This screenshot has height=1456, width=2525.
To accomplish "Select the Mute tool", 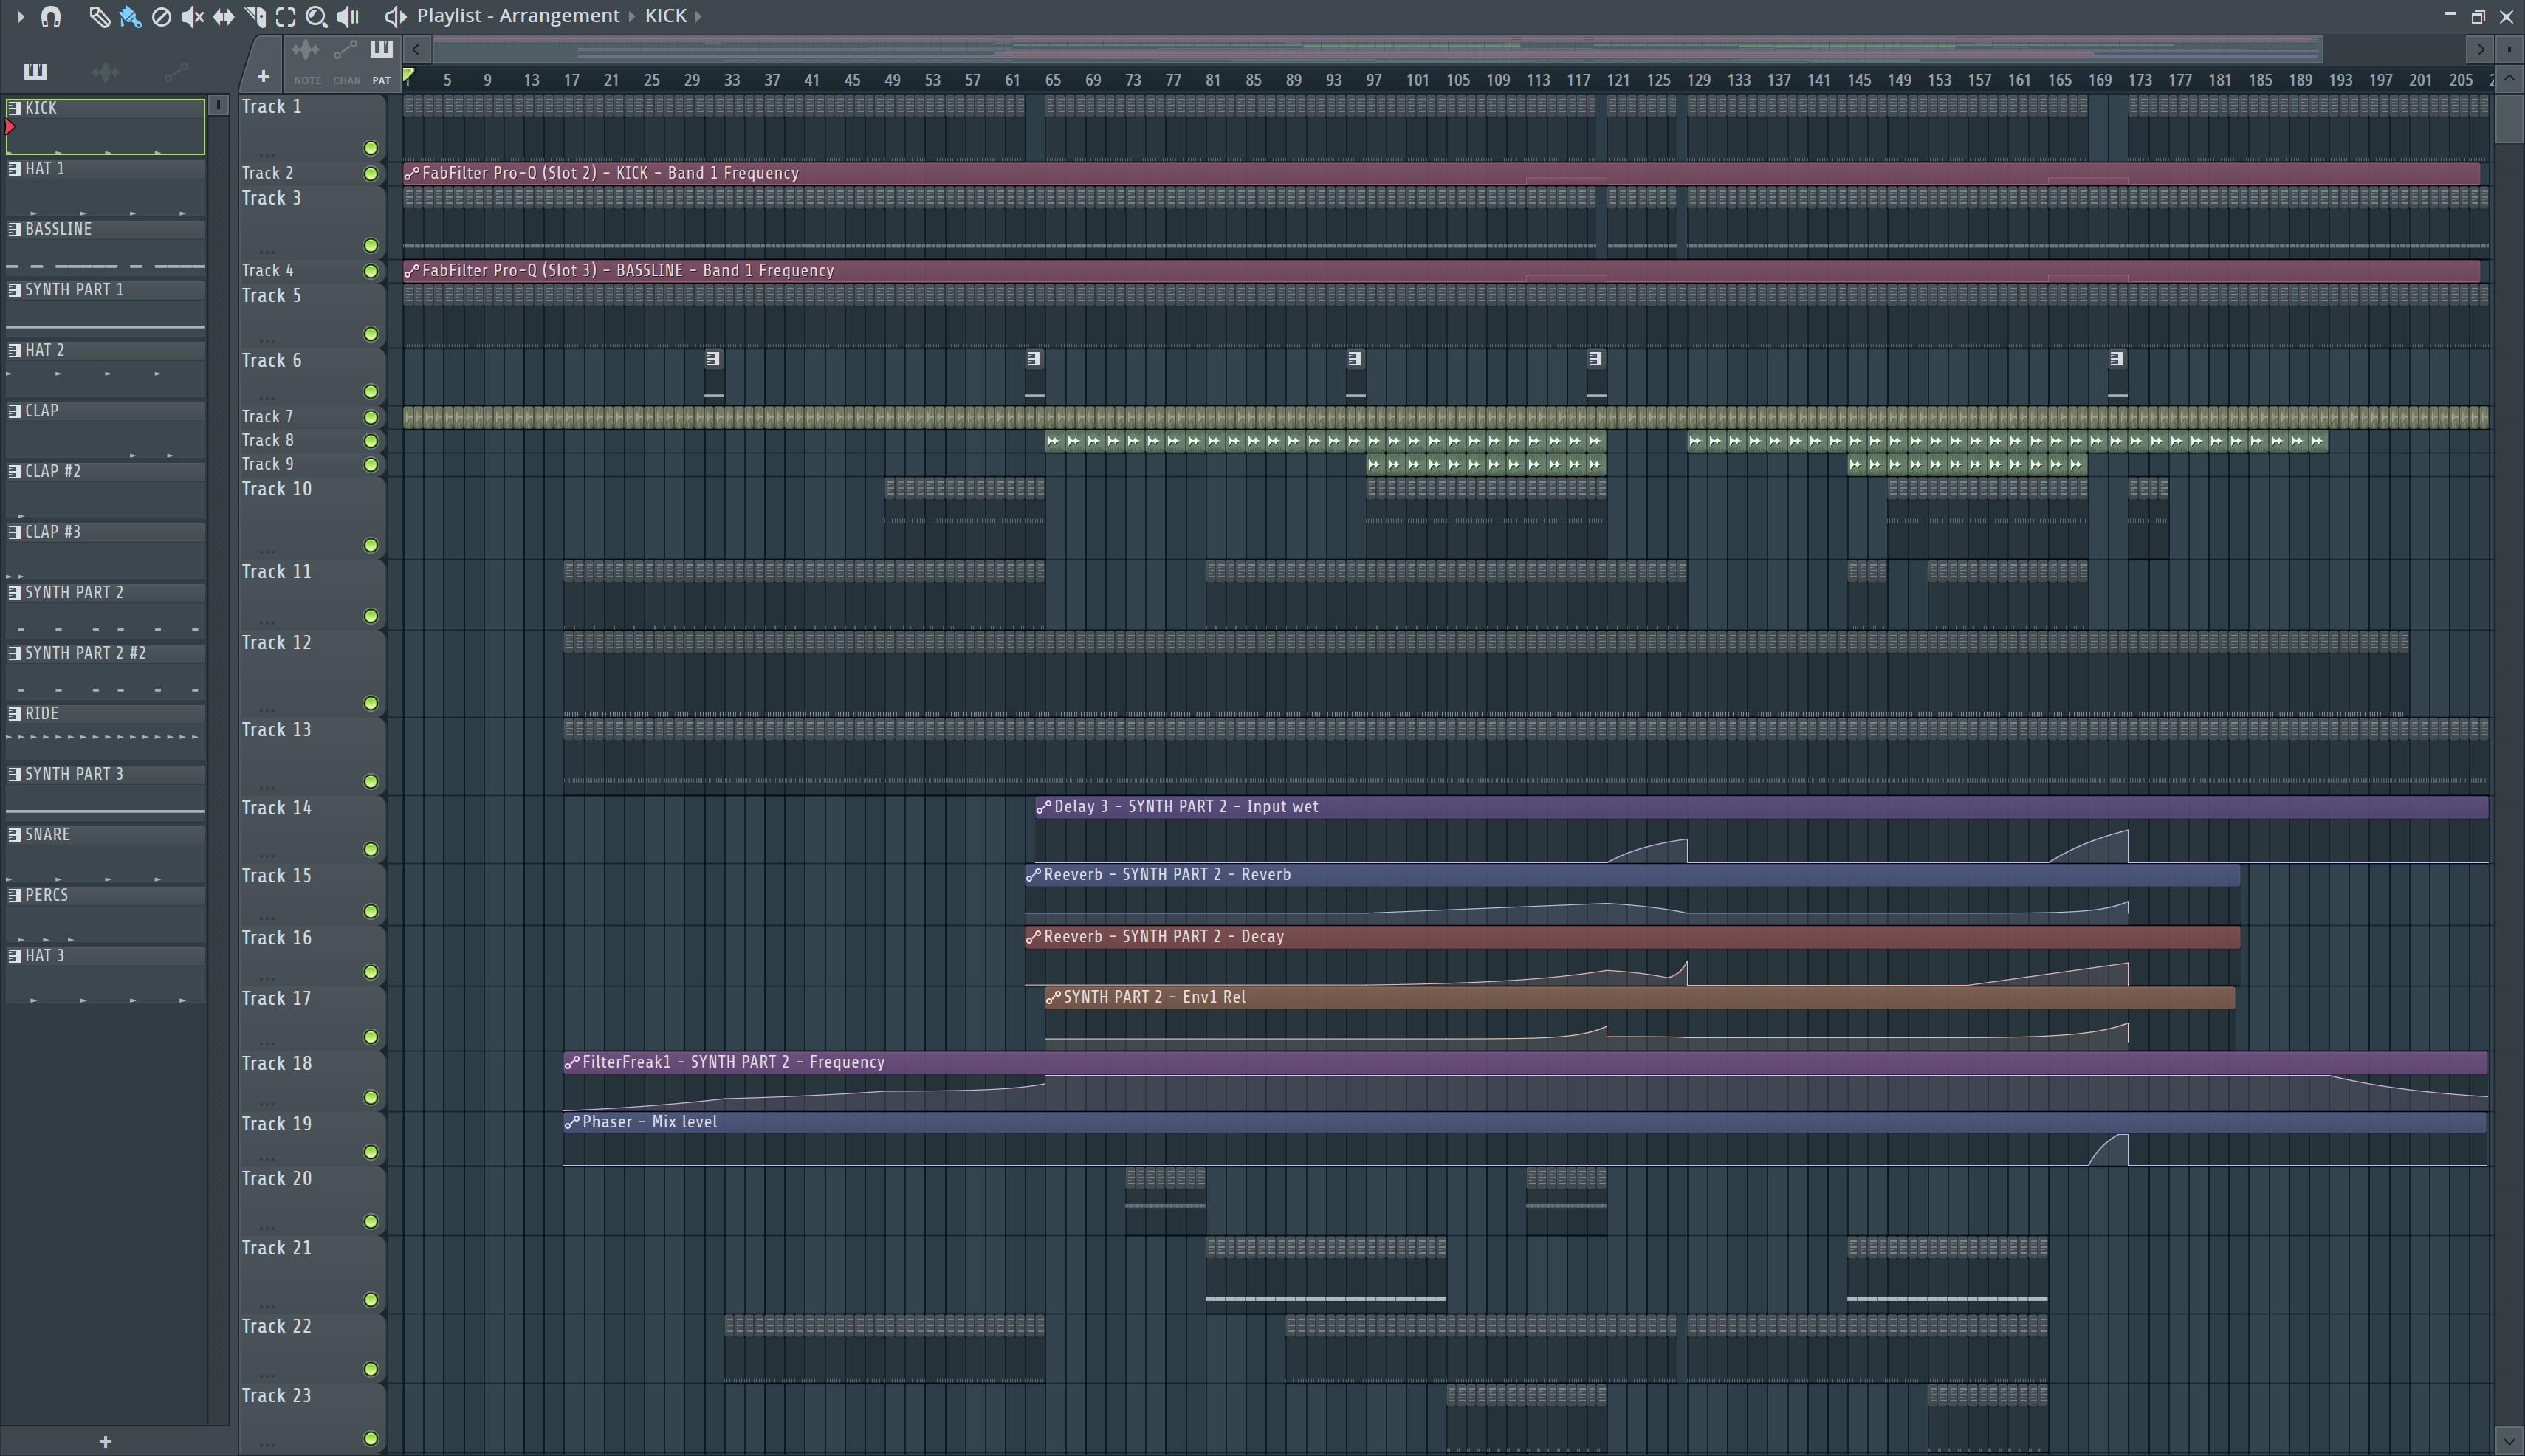I will pos(192,16).
